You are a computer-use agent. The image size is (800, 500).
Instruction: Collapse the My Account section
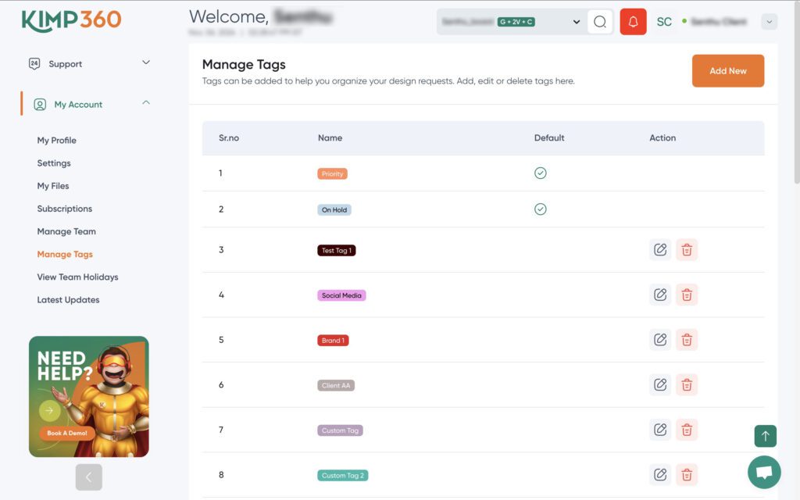[146, 104]
